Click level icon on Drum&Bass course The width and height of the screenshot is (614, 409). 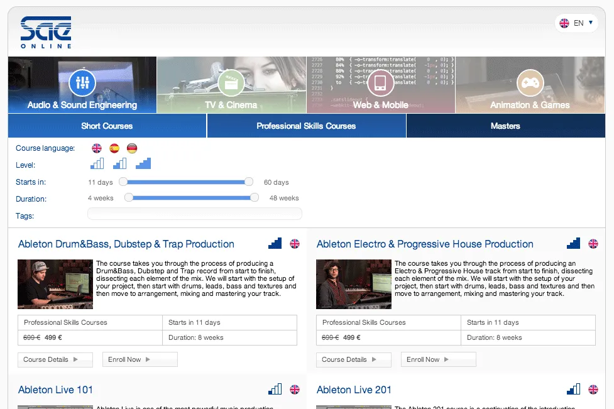[275, 243]
